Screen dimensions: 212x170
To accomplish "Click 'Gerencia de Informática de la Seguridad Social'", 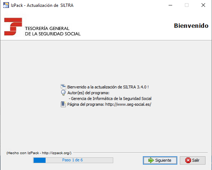I will [x=110, y=99].
